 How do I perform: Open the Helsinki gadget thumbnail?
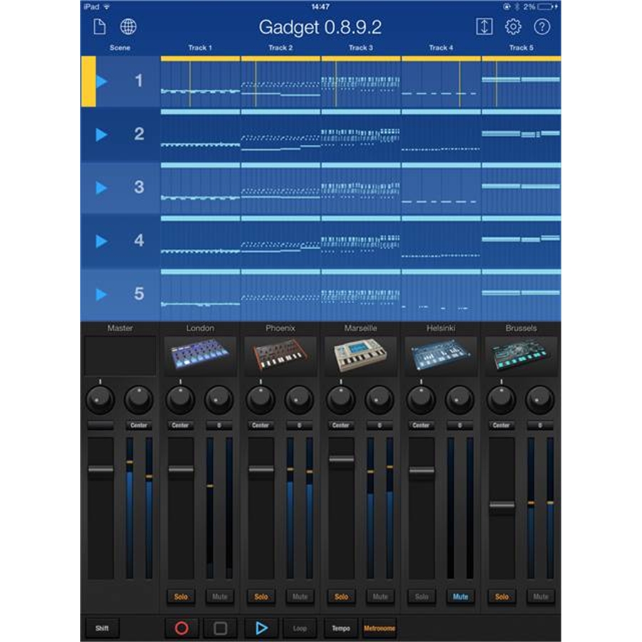pyautogui.click(x=441, y=356)
